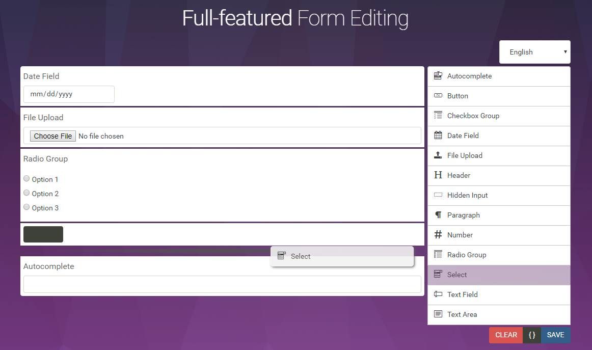
Task: Open the date picker field mm/dd/yyyy
Action: coord(69,94)
